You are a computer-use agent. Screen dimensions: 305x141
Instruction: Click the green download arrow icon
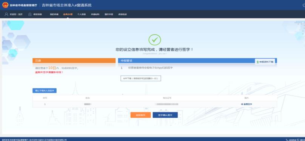click(258, 62)
